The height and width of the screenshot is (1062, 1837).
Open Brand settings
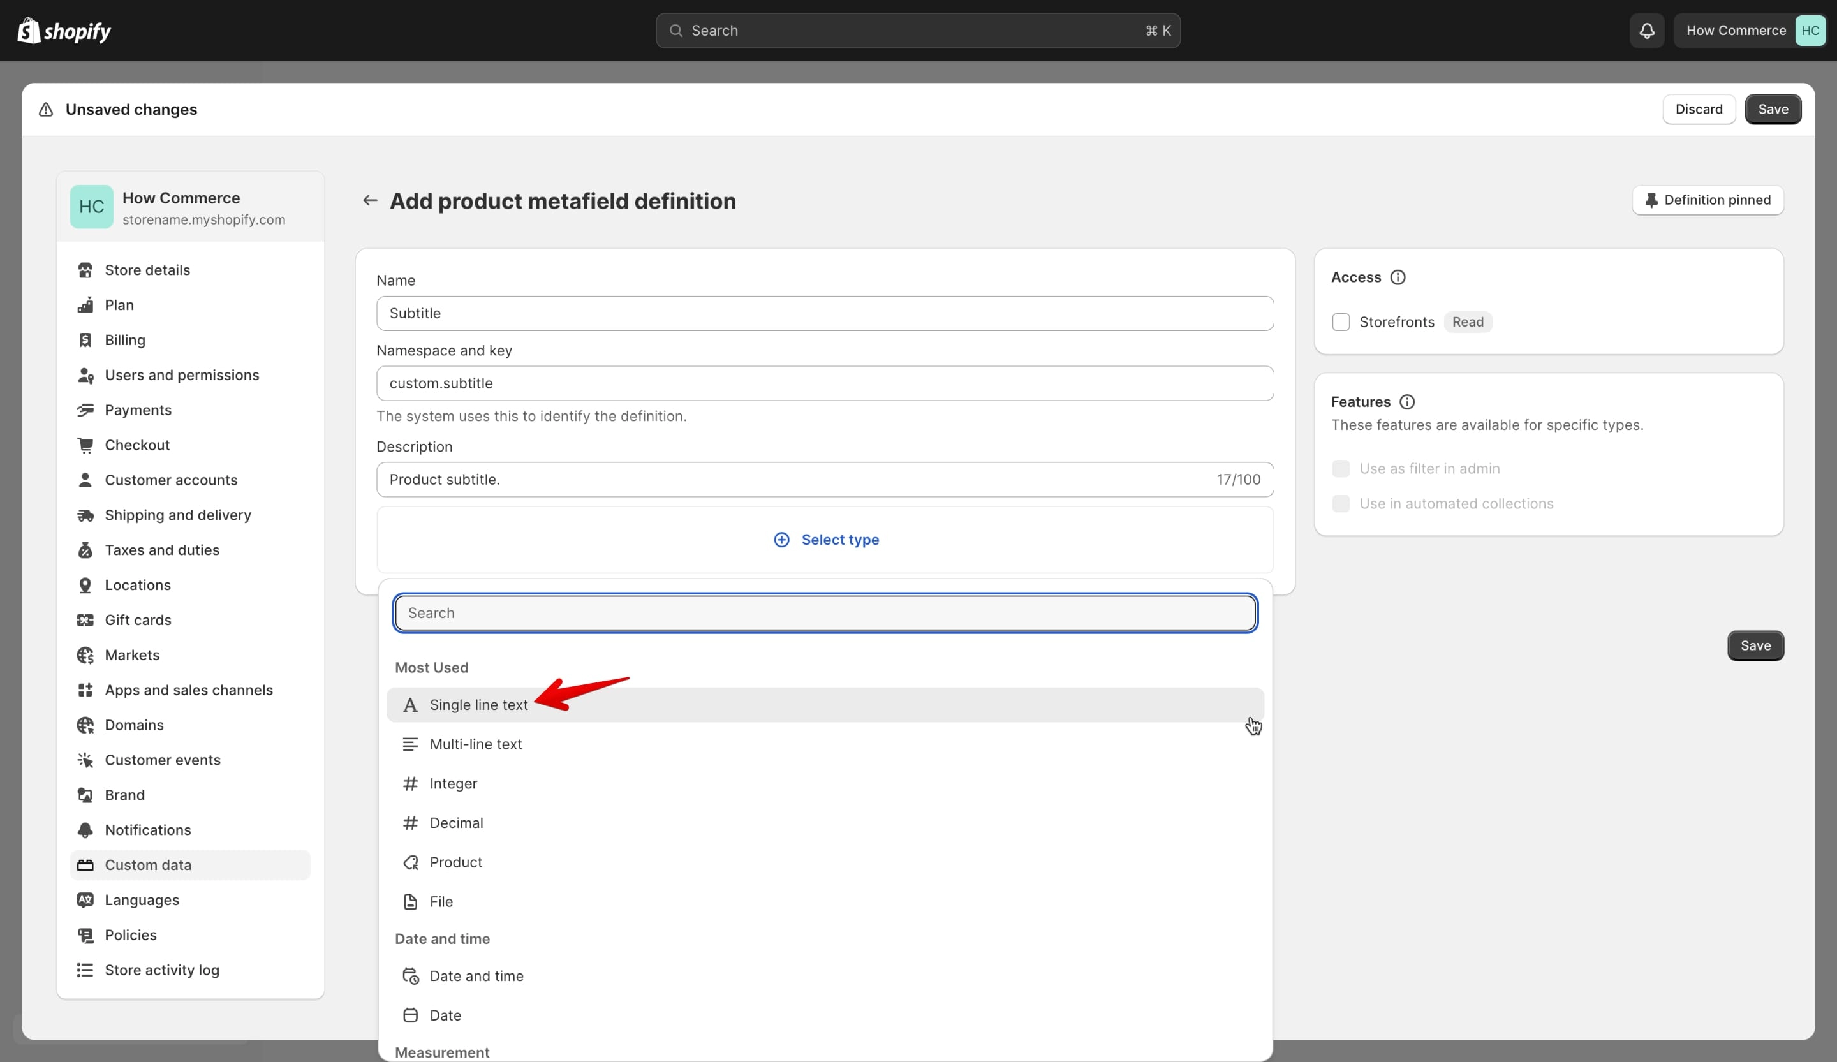tap(190, 795)
